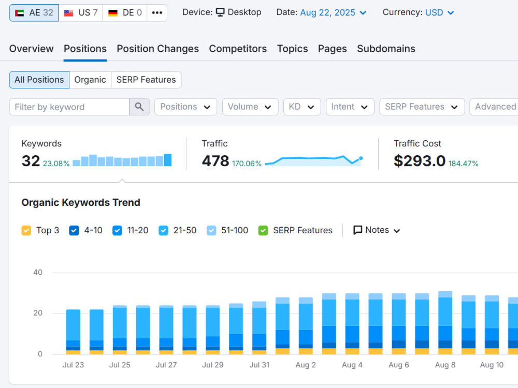Go to Position Changes tab
Viewport: 518px width, 388px height.
pos(157,49)
